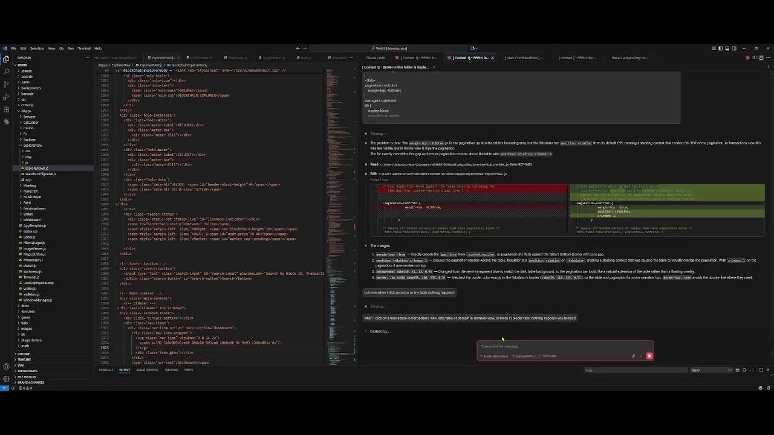Switch to the PROBLEMS panel tab

106,370
